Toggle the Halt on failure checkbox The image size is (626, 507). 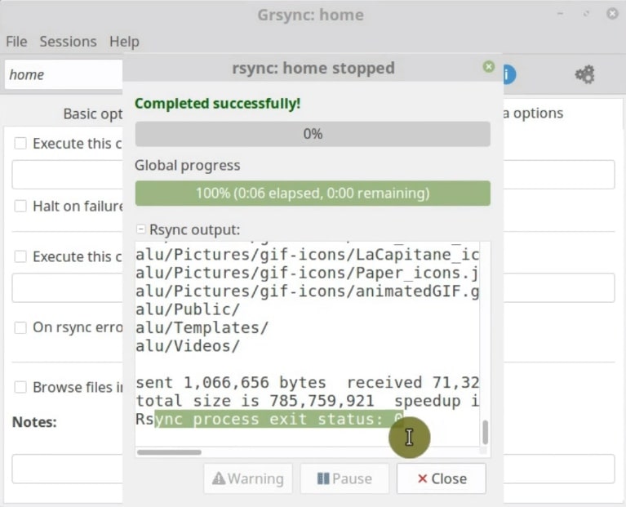(x=20, y=206)
